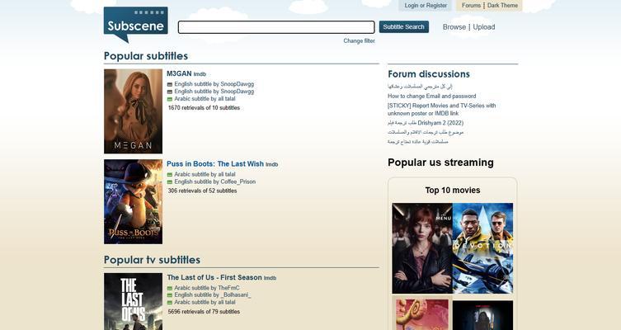Go to the Forums link
The height and width of the screenshot is (330, 621).
pyautogui.click(x=471, y=6)
